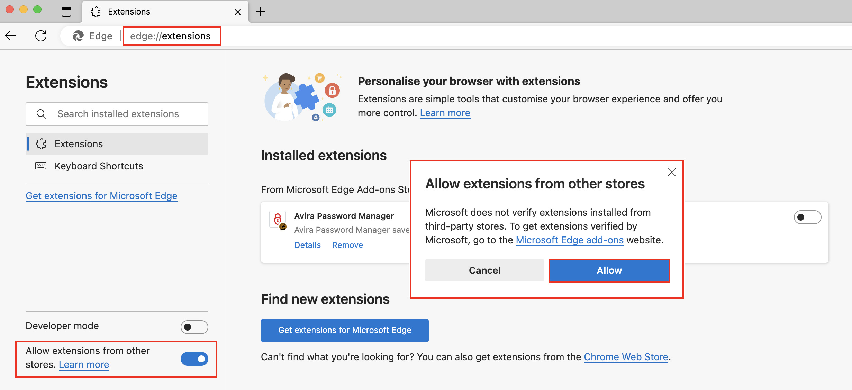Viewport: 852px width, 390px height.
Task: Click the Edge logo in address bar
Action: [x=78, y=36]
